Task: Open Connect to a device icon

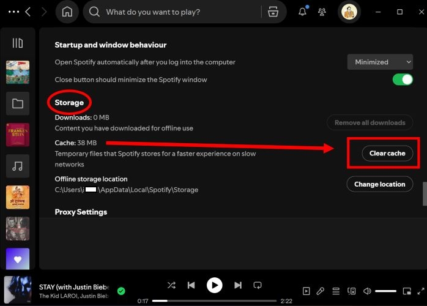Action: (352, 291)
